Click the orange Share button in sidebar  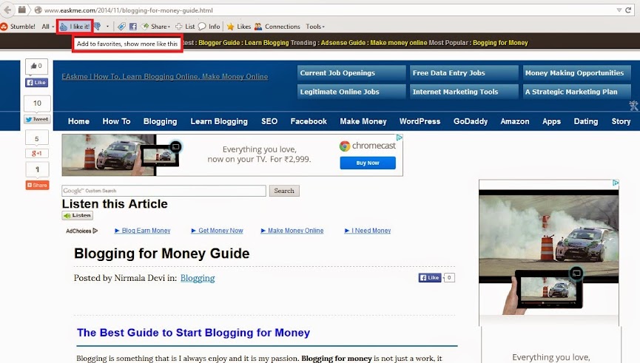(x=37, y=185)
